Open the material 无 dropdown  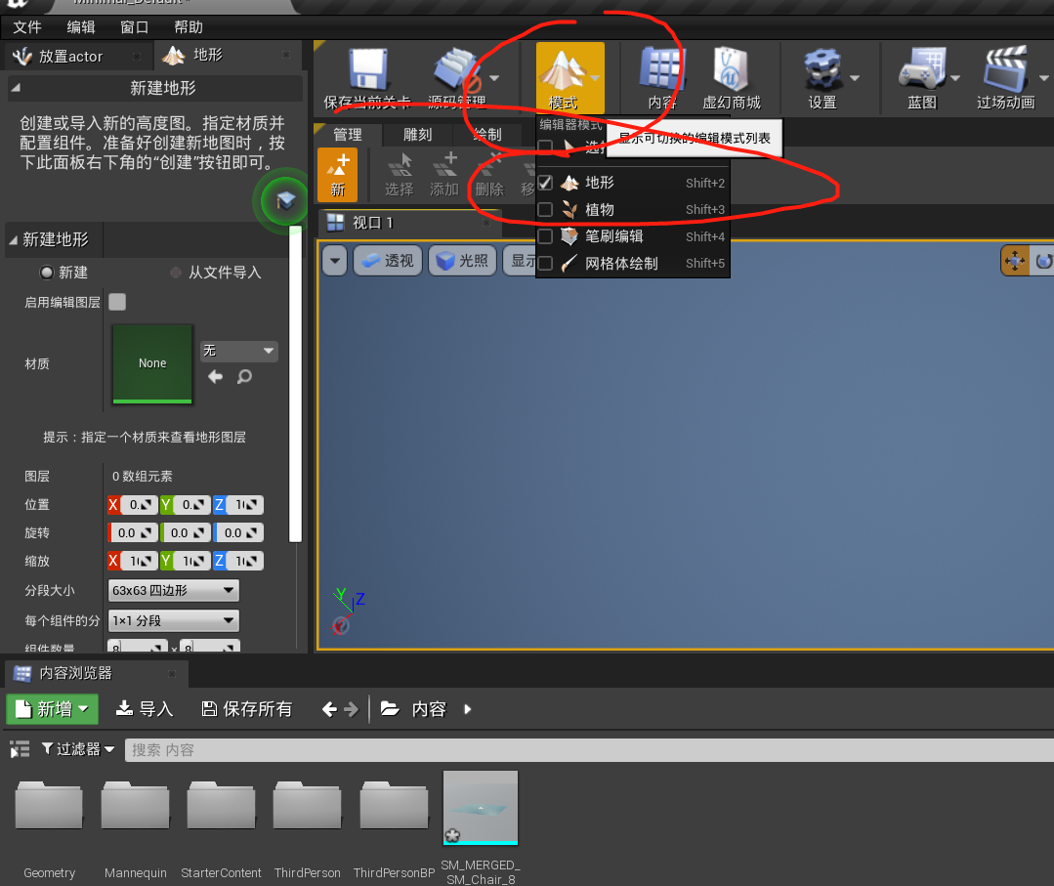[x=238, y=351]
